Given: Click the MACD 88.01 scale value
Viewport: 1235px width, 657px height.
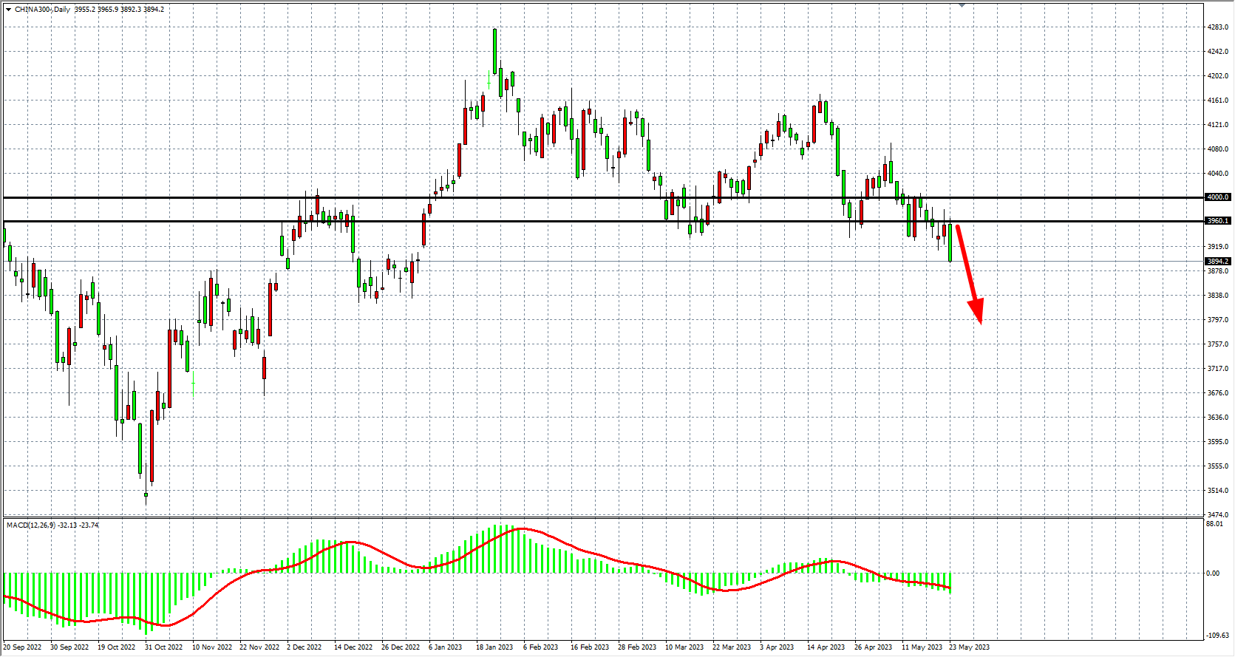Looking at the screenshot, I should pos(1214,524).
